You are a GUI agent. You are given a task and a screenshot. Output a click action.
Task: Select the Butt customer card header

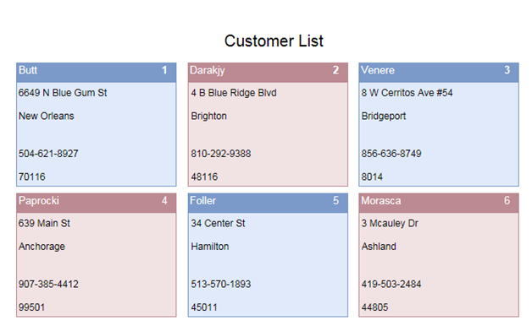point(97,73)
